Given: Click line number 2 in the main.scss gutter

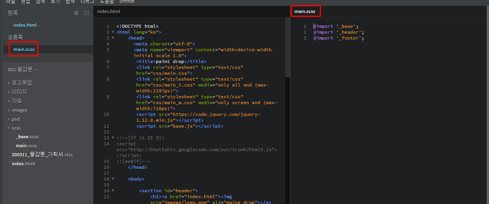Looking at the screenshot, I should (x=305, y=32).
